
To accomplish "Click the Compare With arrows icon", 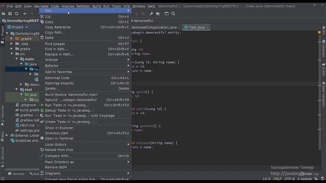I will [42, 156].
